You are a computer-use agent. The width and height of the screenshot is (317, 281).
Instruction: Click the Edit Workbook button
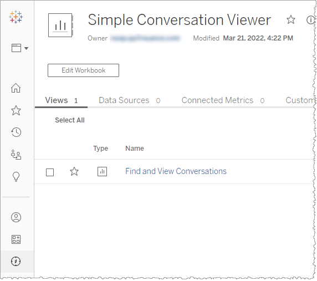coord(83,70)
